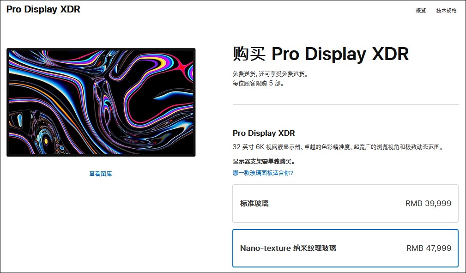The image size is (466, 273).
Task: Select the 标准玻璃 glass option
Action: tap(345, 204)
